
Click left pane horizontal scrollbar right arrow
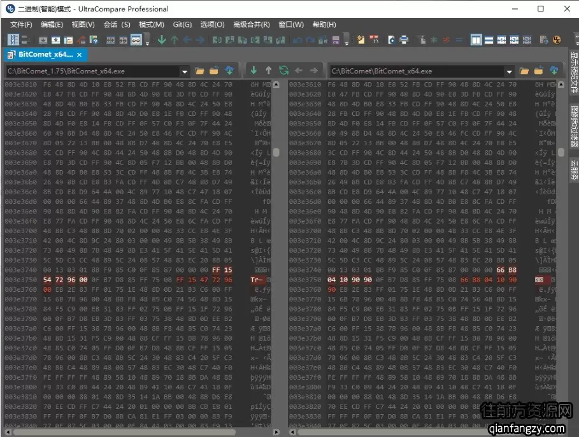click(276, 432)
